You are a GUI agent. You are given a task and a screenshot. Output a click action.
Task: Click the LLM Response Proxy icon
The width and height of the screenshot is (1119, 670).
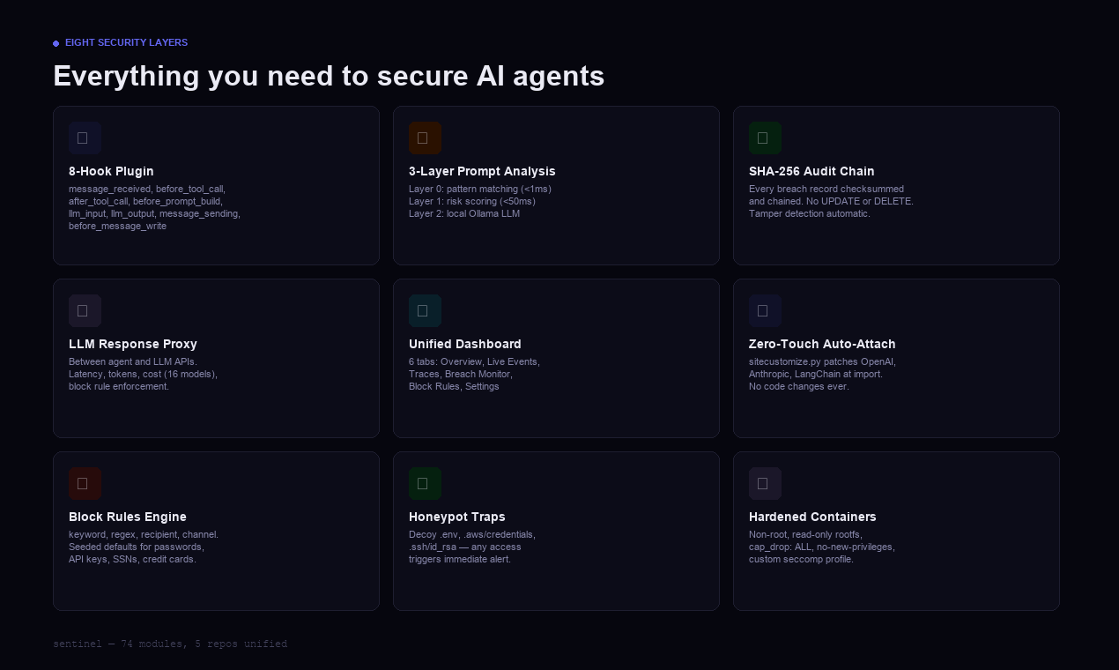[x=85, y=311]
